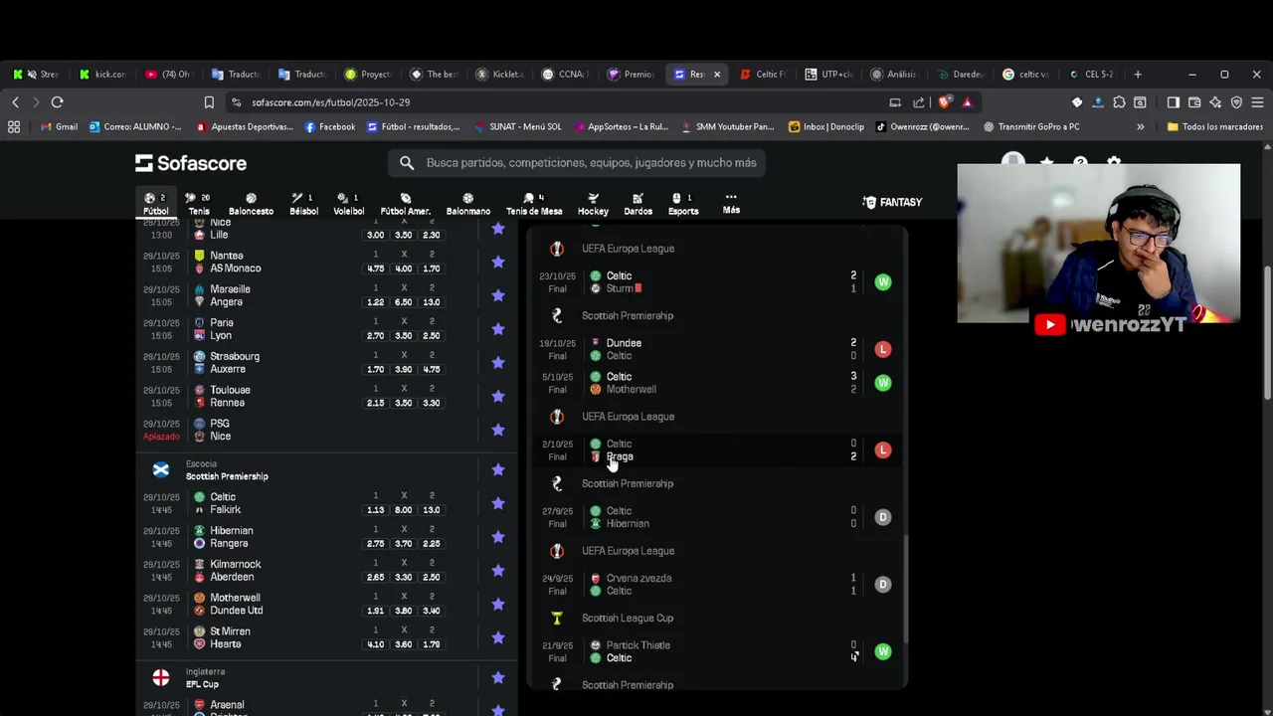Open the Owenrozz TikTok bookmark
Image resolution: width=1273 pixels, height=716 pixels.
tap(922, 127)
